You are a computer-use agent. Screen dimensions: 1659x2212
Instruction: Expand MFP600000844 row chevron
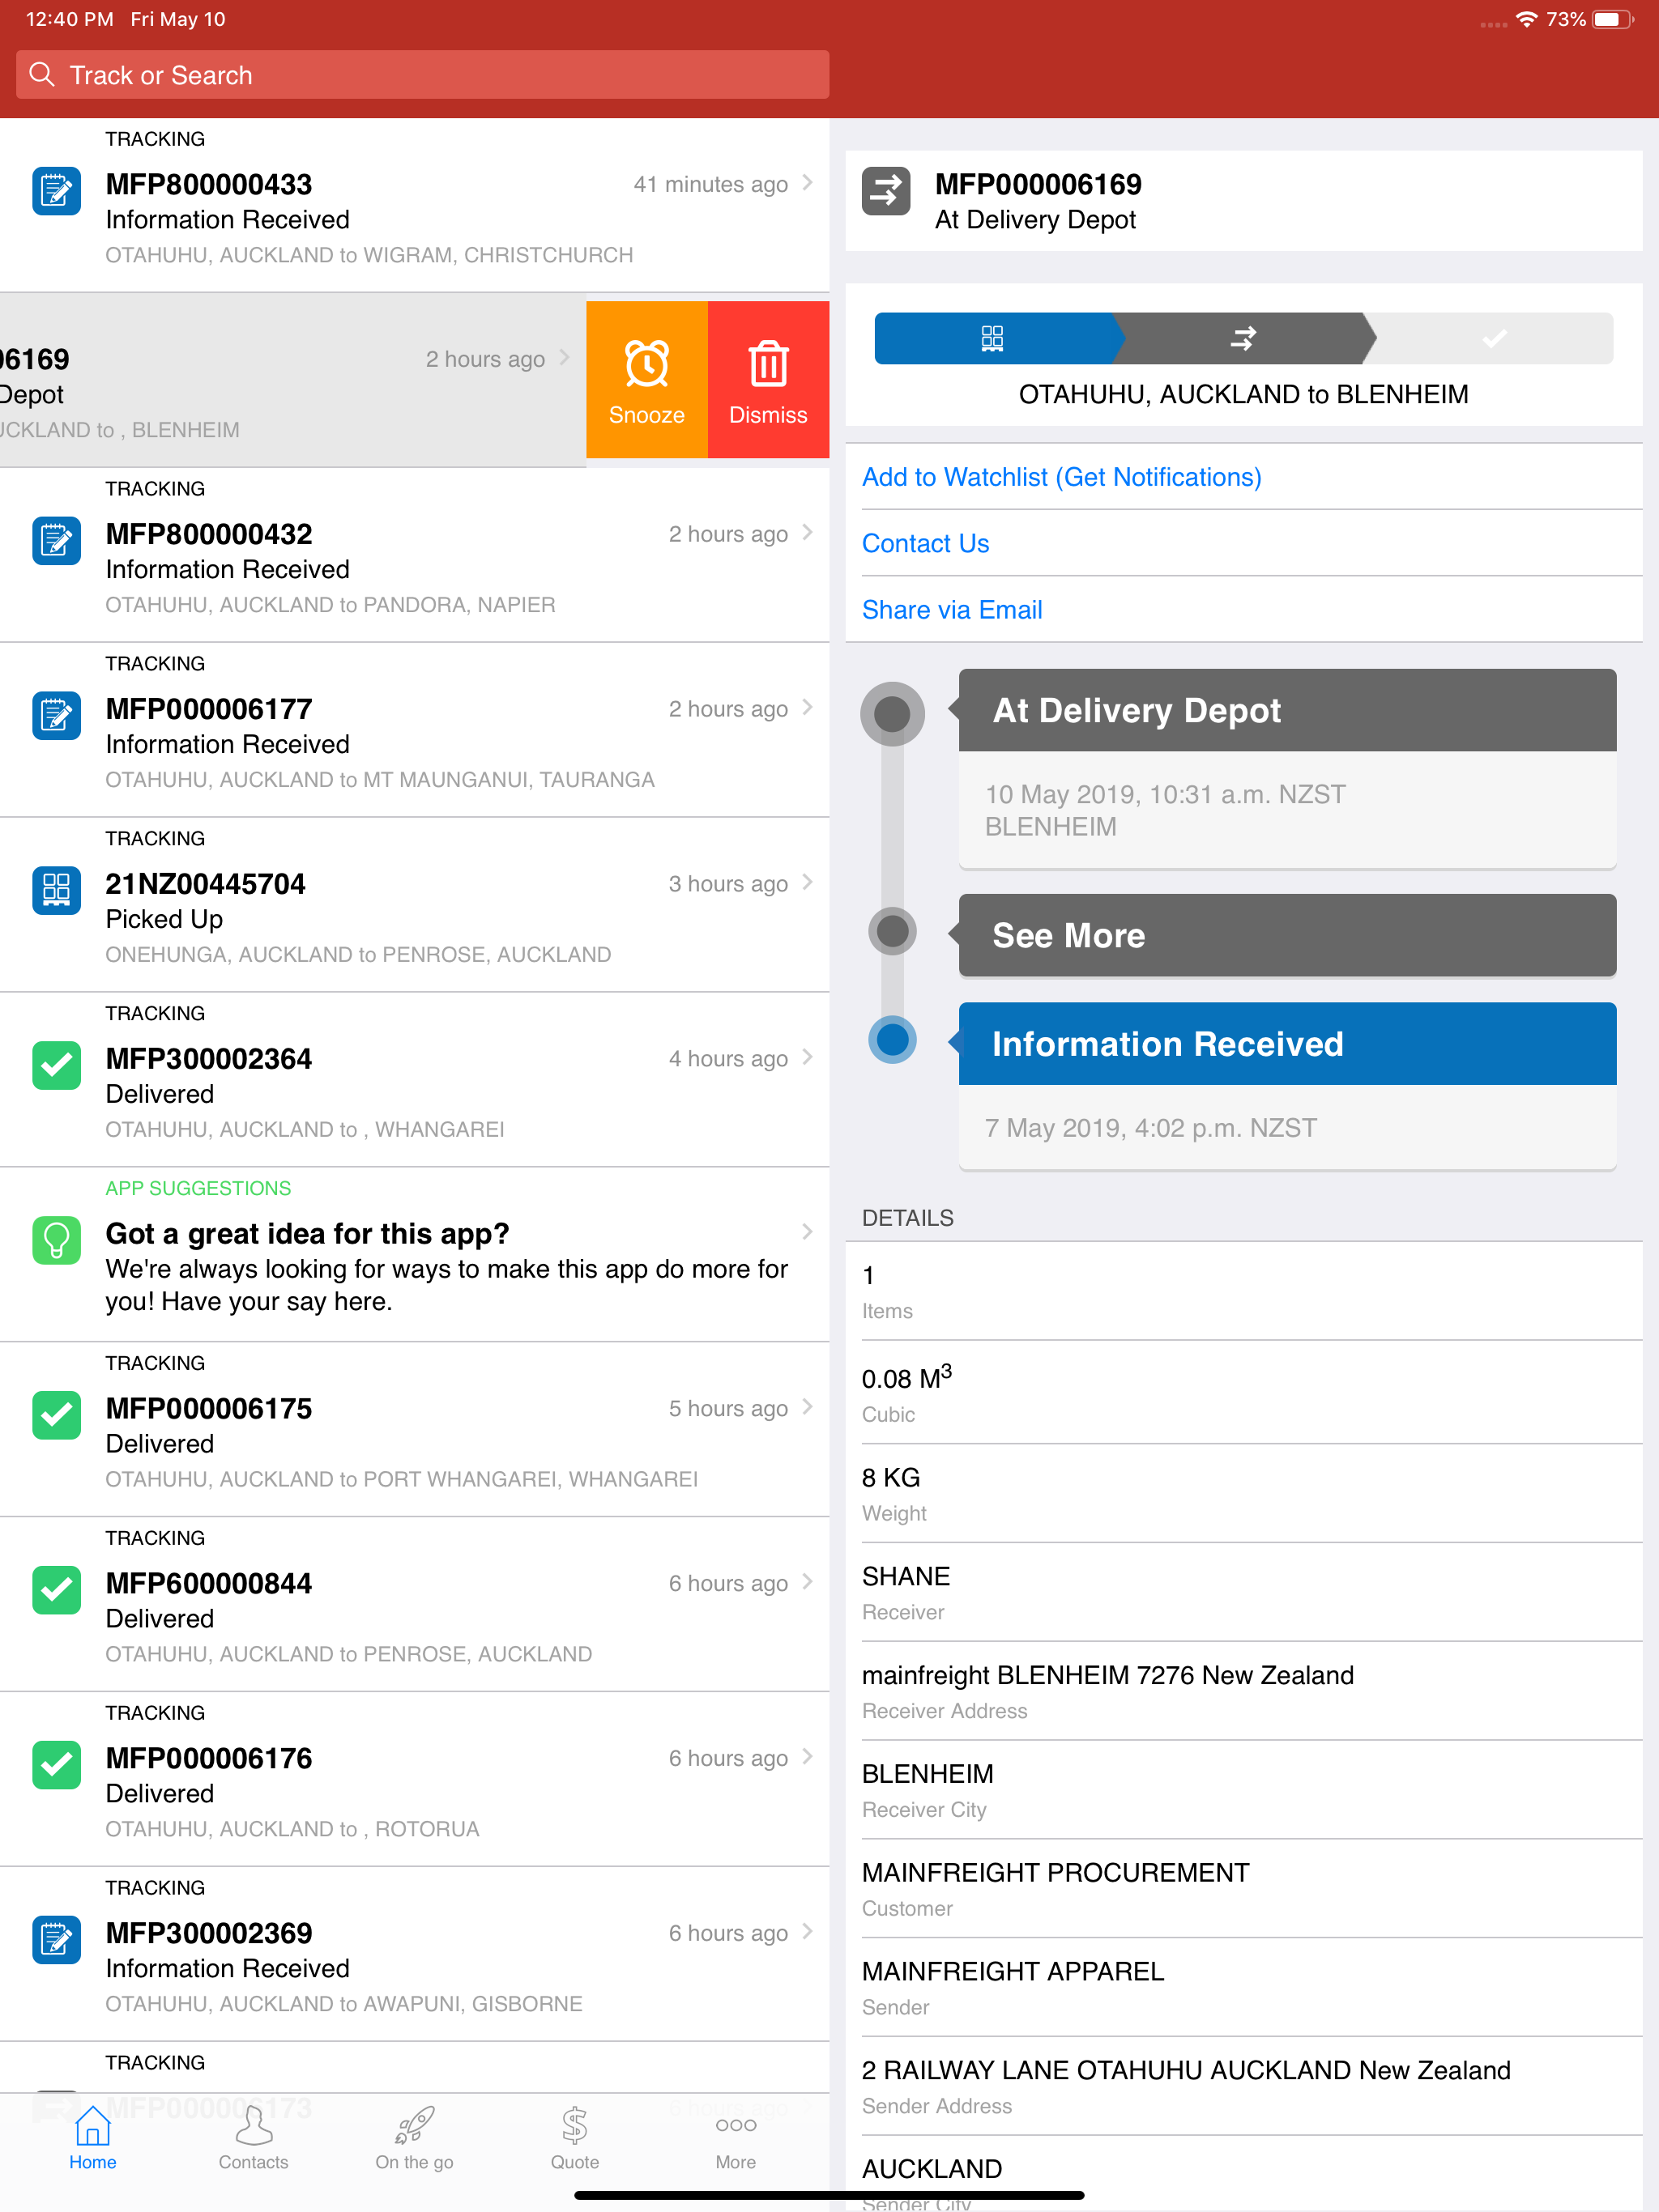(808, 1583)
